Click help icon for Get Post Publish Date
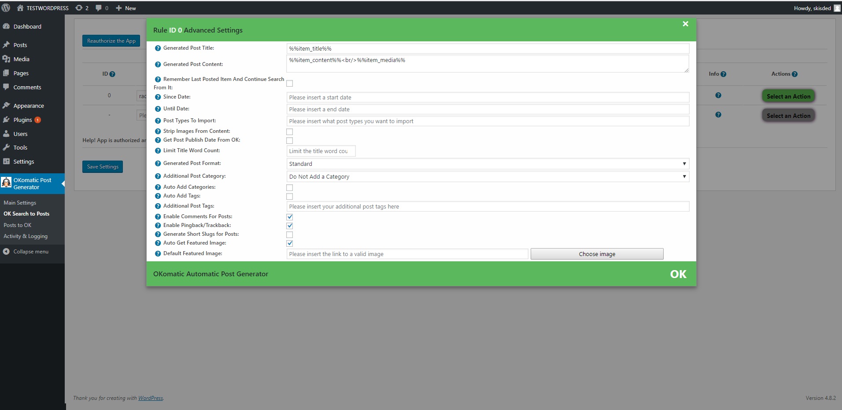842x410 pixels. pos(158,140)
